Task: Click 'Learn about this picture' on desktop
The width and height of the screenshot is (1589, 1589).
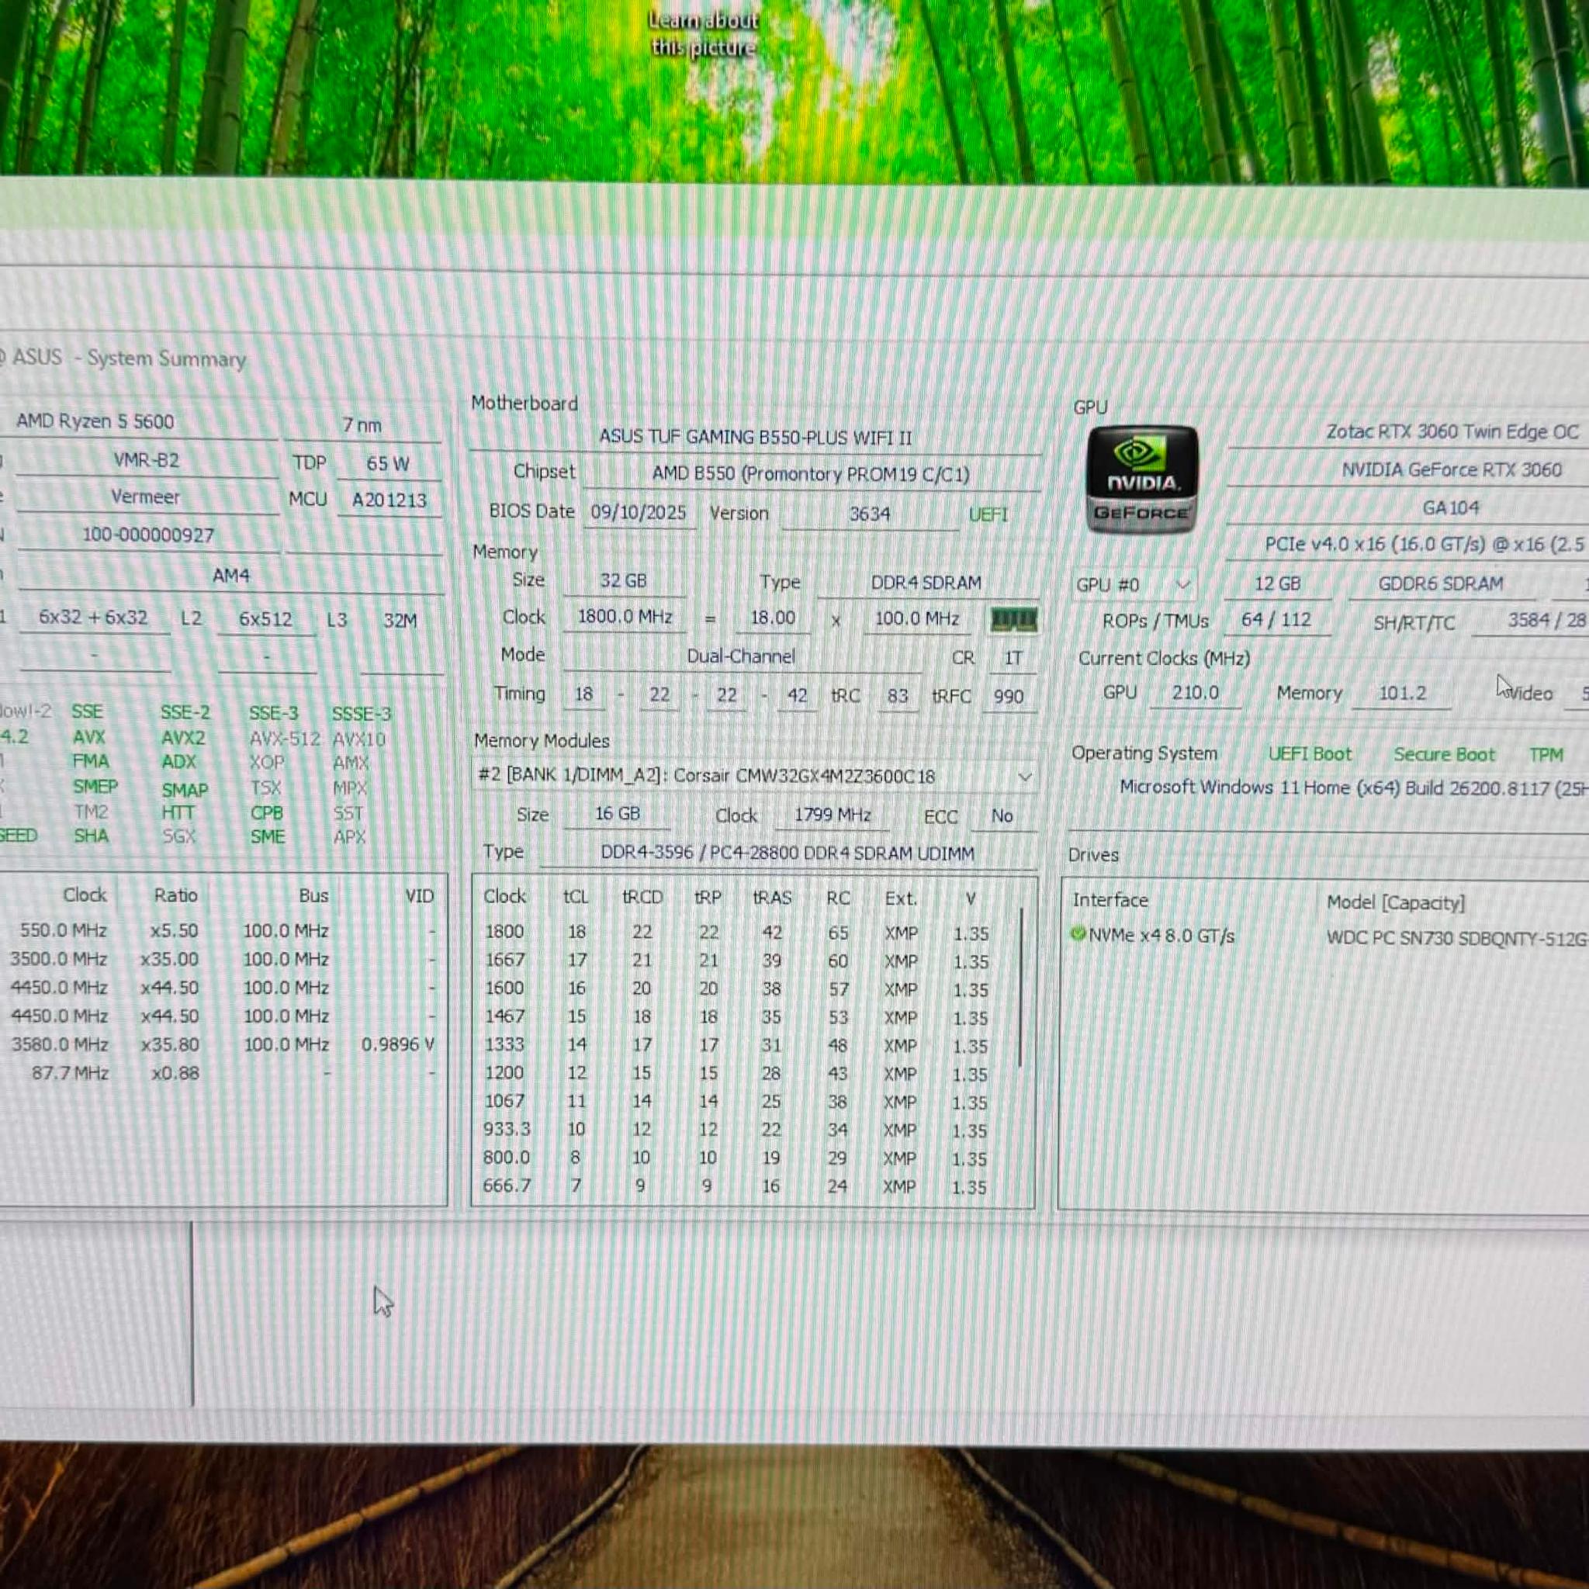Action: pos(703,33)
